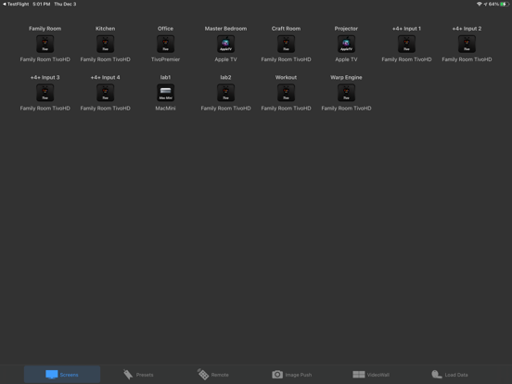Screen dimensions: 512x384
Task: Tap the TiVo icon under Family Room
Action: coord(45,44)
